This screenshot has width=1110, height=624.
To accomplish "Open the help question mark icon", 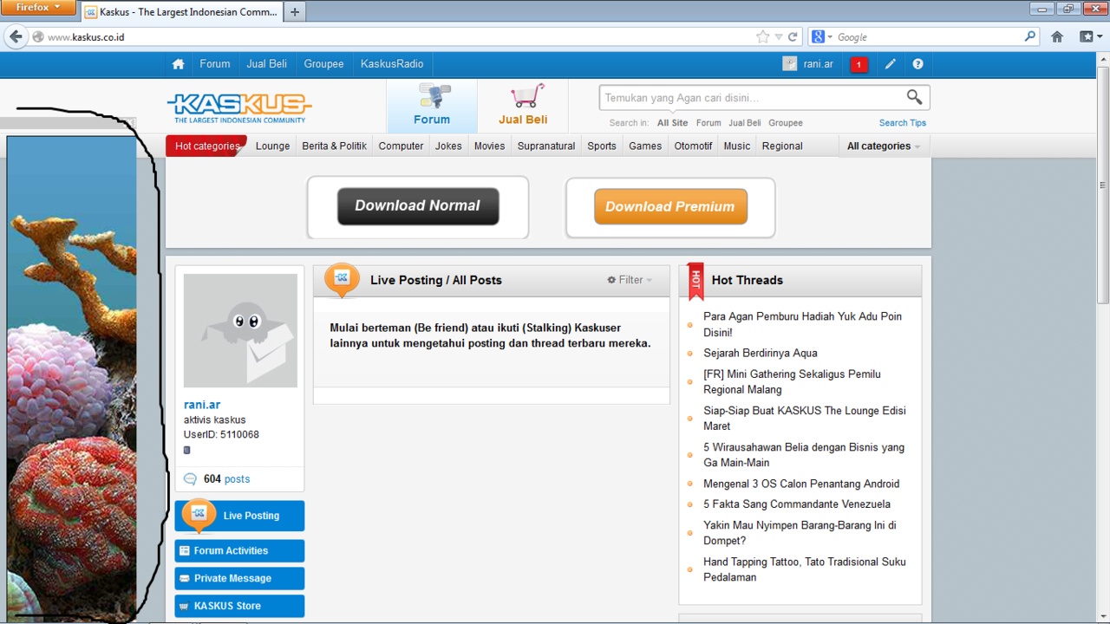I will pos(917,64).
